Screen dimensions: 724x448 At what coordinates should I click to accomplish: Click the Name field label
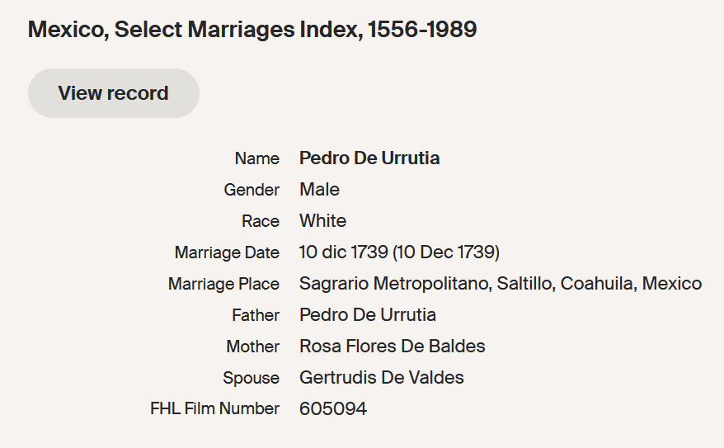point(256,158)
